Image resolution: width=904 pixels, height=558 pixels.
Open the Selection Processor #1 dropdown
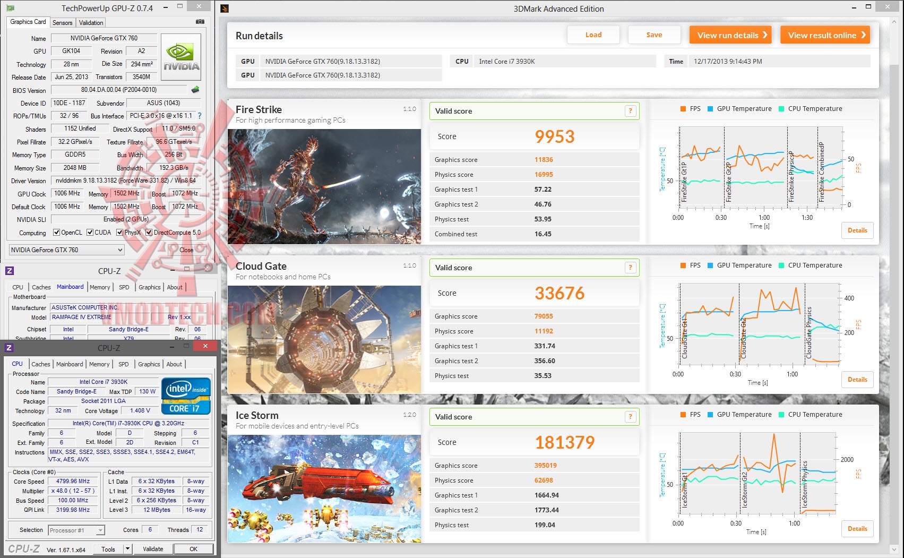[x=76, y=530]
